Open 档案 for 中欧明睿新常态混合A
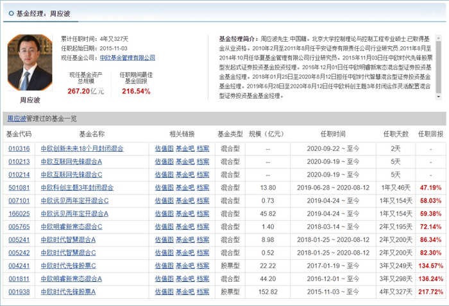Image resolution: width=449 pixels, height=306 pixels. (203, 279)
